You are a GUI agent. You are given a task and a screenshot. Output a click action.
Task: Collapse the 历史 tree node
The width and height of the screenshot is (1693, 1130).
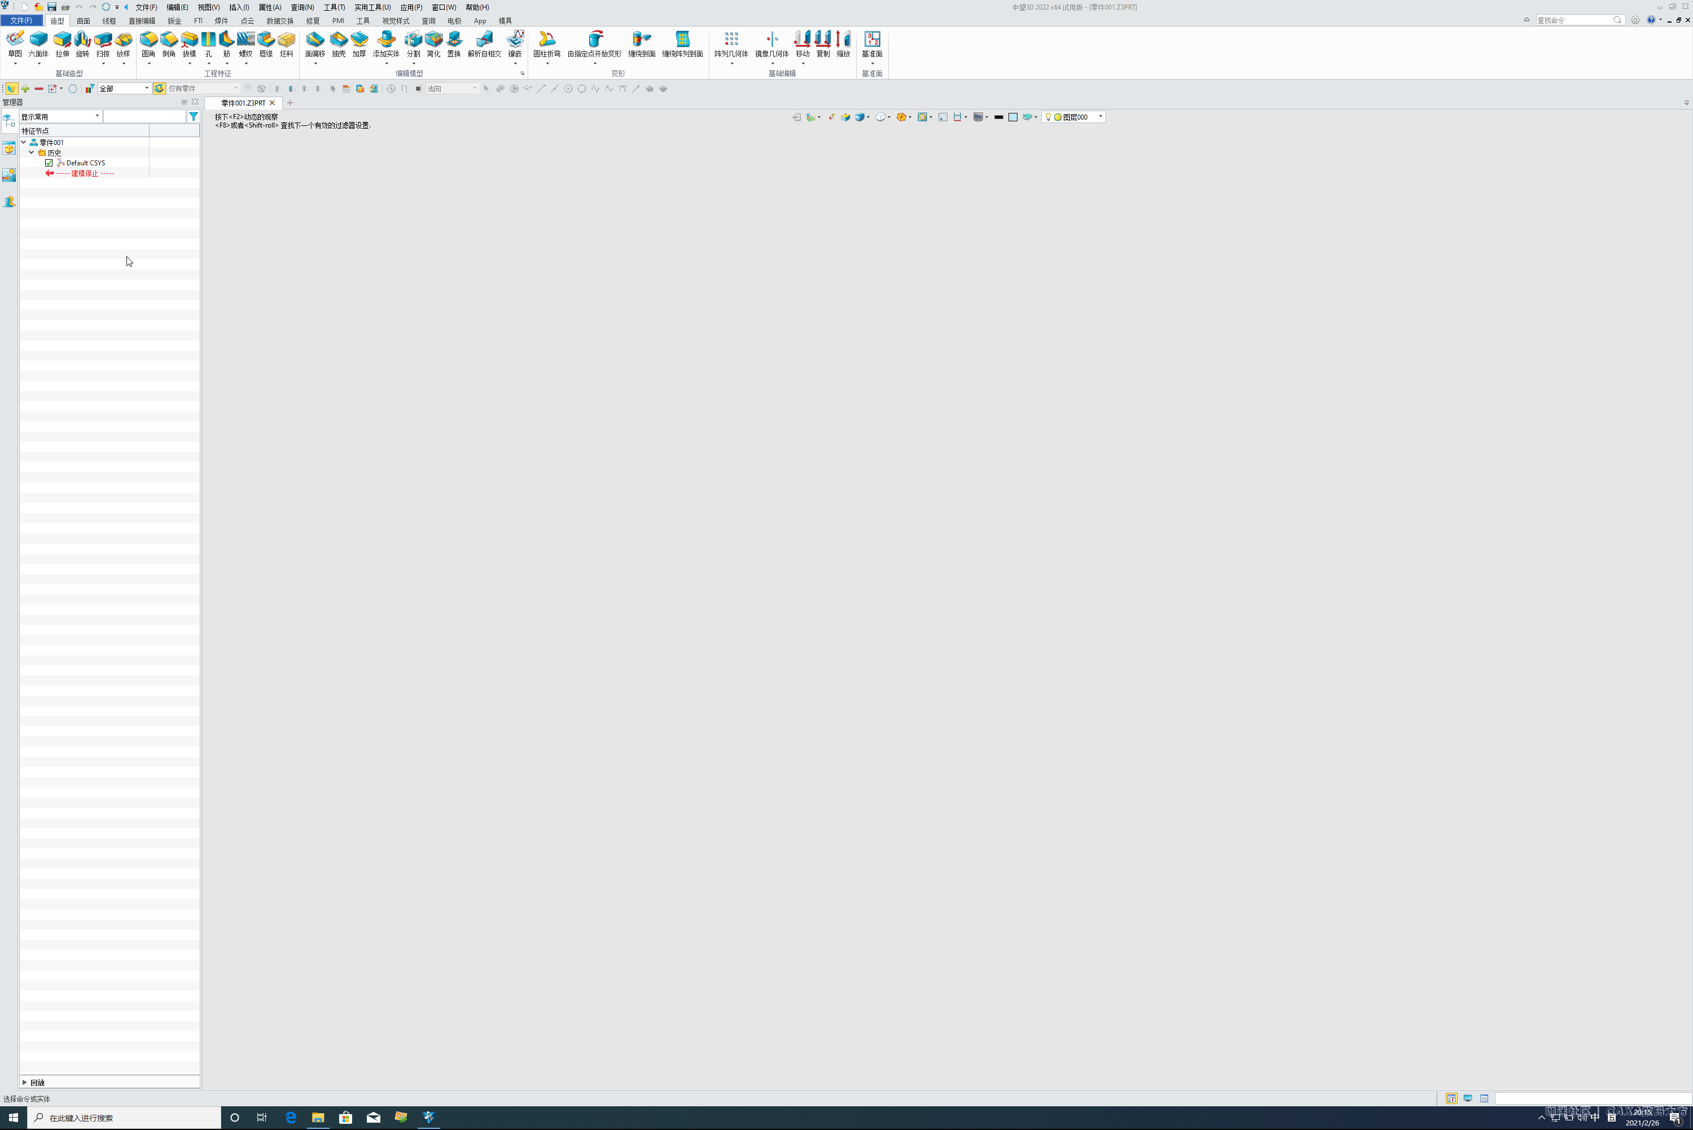[32, 153]
